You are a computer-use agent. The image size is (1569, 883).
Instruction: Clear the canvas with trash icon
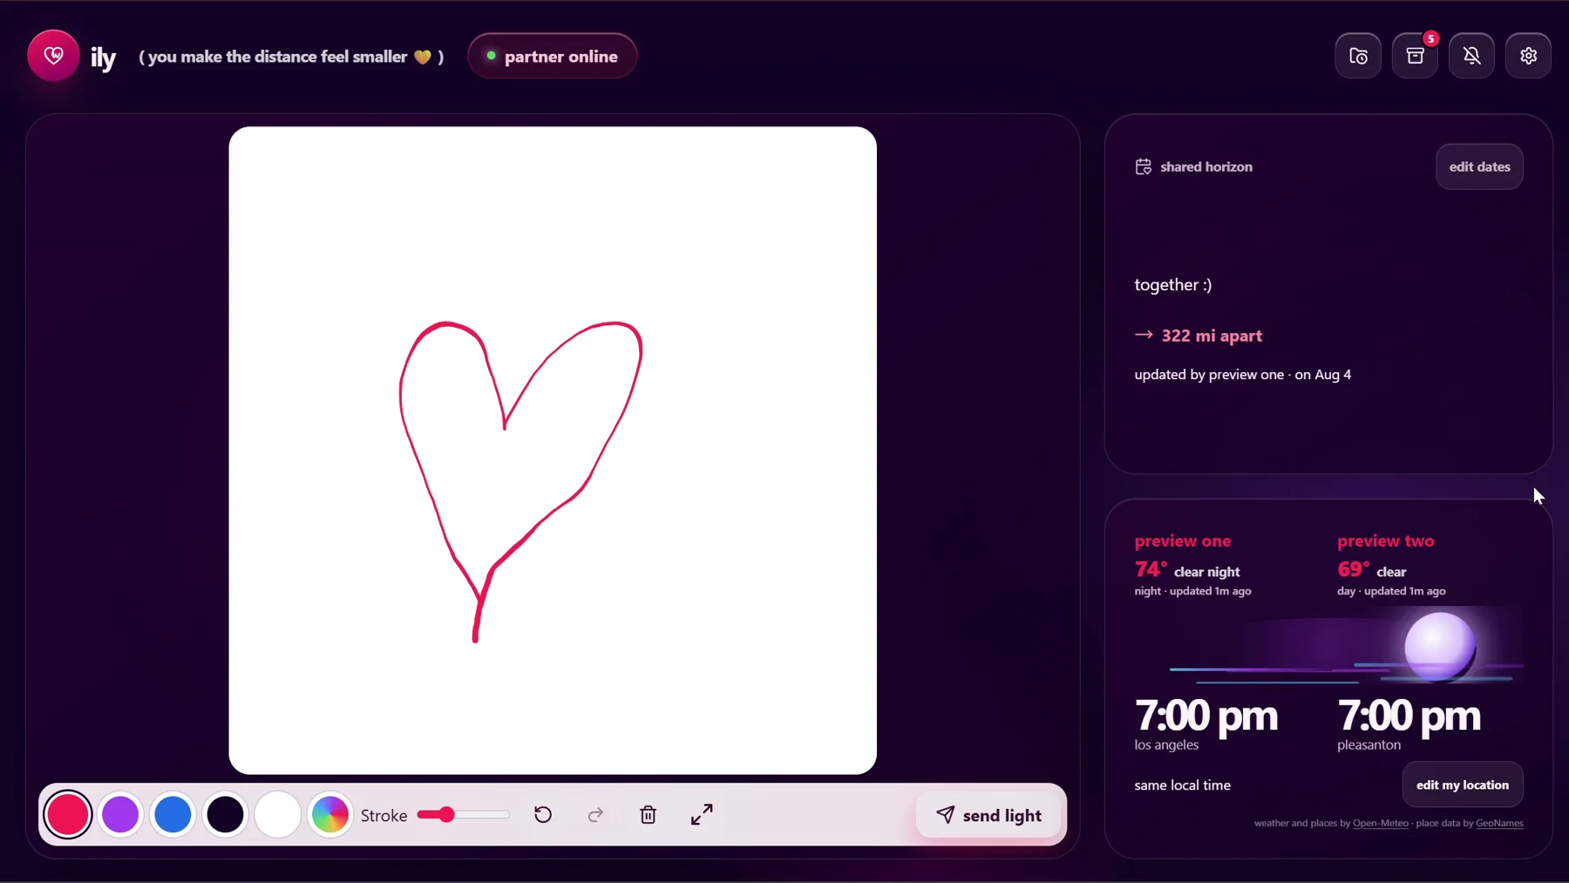[x=649, y=815]
